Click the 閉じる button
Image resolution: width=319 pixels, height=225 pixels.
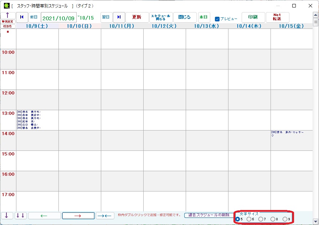[x=185, y=17]
